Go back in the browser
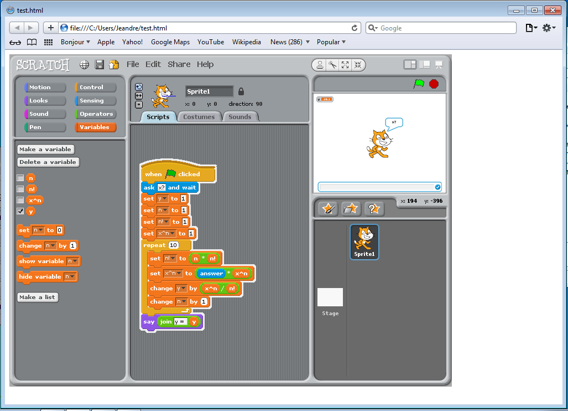This screenshot has width=568, height=411. 16,28
